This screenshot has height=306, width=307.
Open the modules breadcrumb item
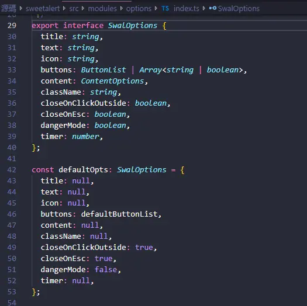pos(102,8)
